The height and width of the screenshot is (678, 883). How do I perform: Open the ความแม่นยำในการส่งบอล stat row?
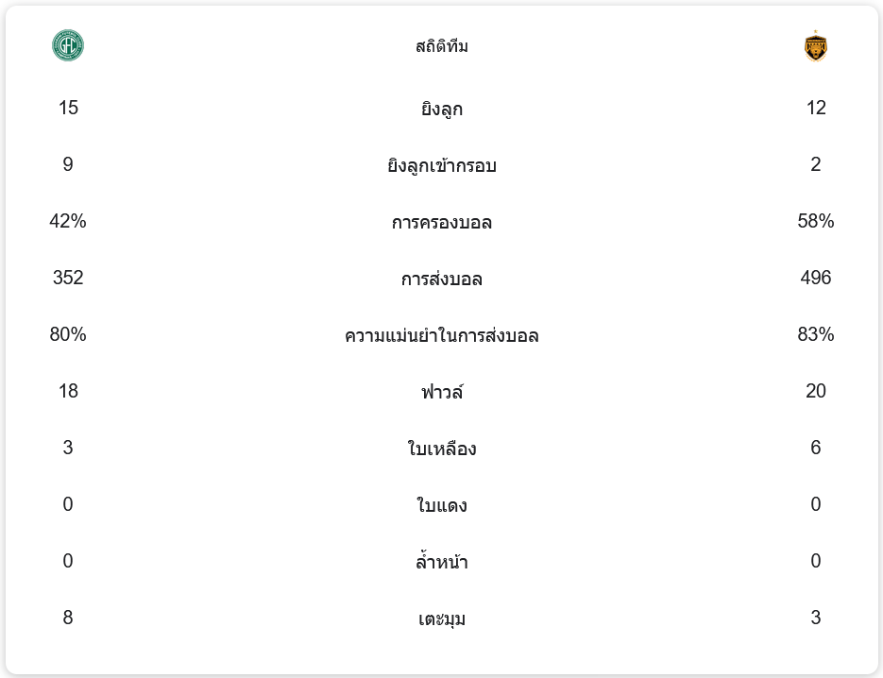click(x=442, y=335)
